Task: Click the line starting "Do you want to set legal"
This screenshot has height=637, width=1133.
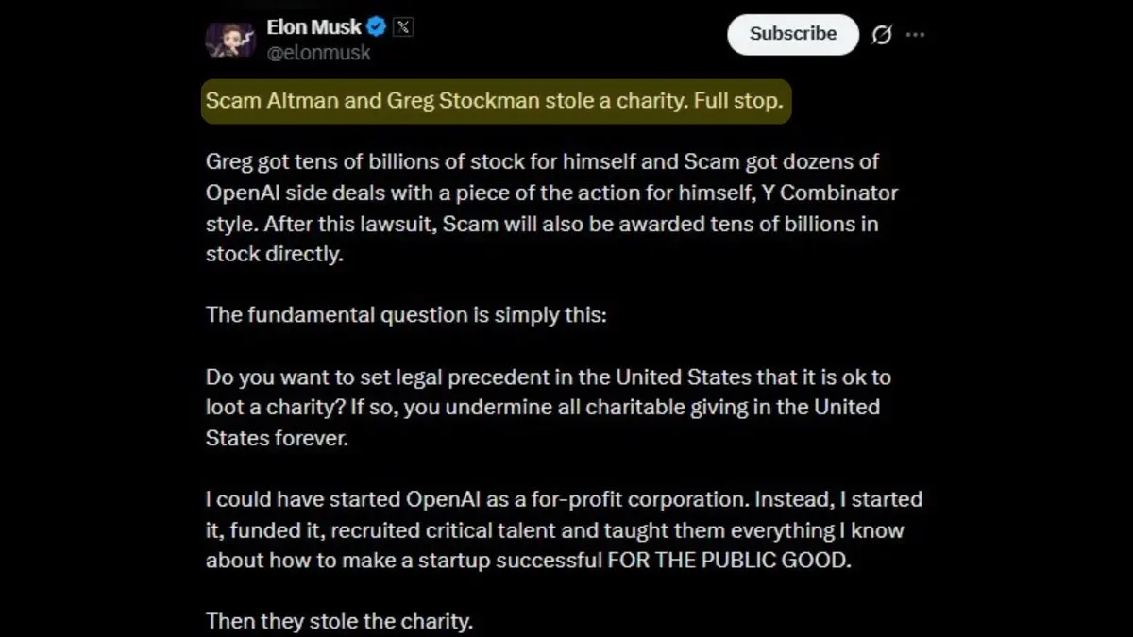Action: [549, 377]
